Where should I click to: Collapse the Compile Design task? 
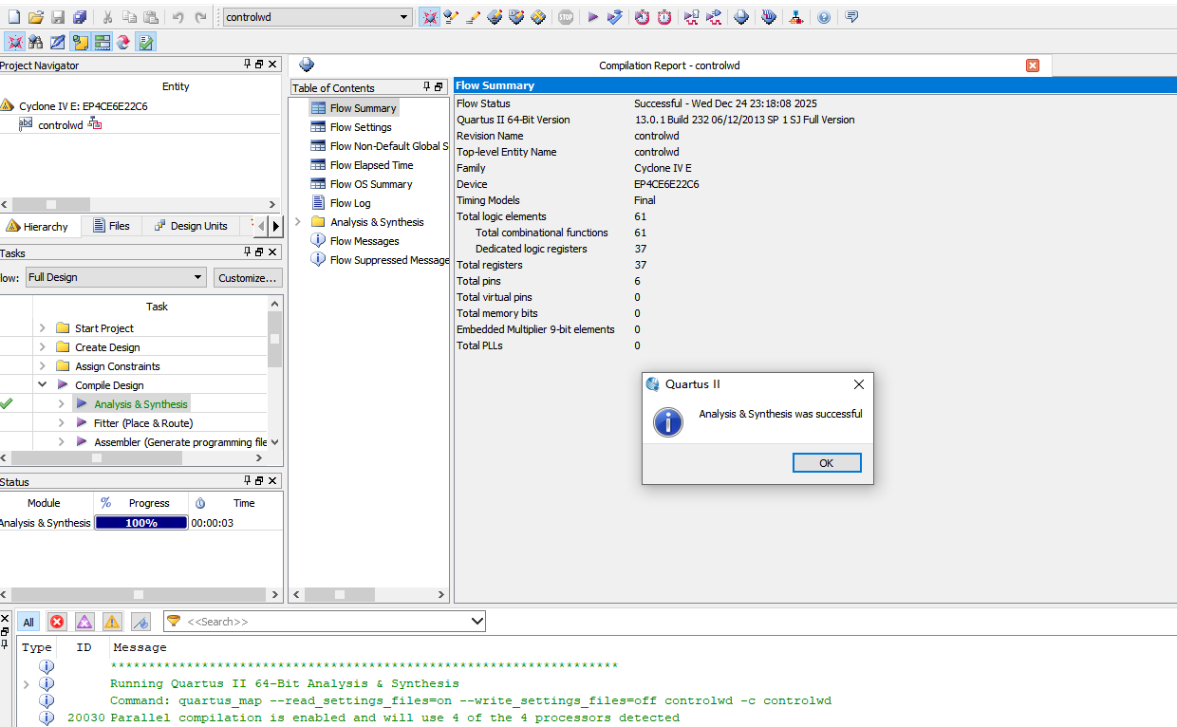(x=42, y=385)
